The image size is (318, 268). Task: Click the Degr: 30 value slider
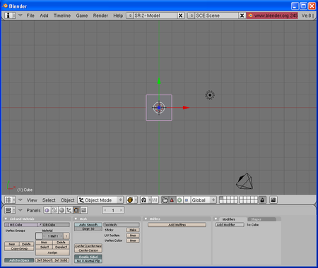(x=88, y=229)
